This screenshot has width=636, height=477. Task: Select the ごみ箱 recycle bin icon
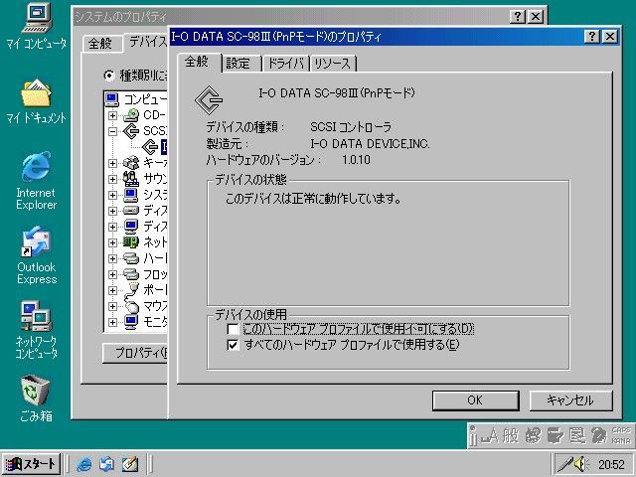click(36, 398)
